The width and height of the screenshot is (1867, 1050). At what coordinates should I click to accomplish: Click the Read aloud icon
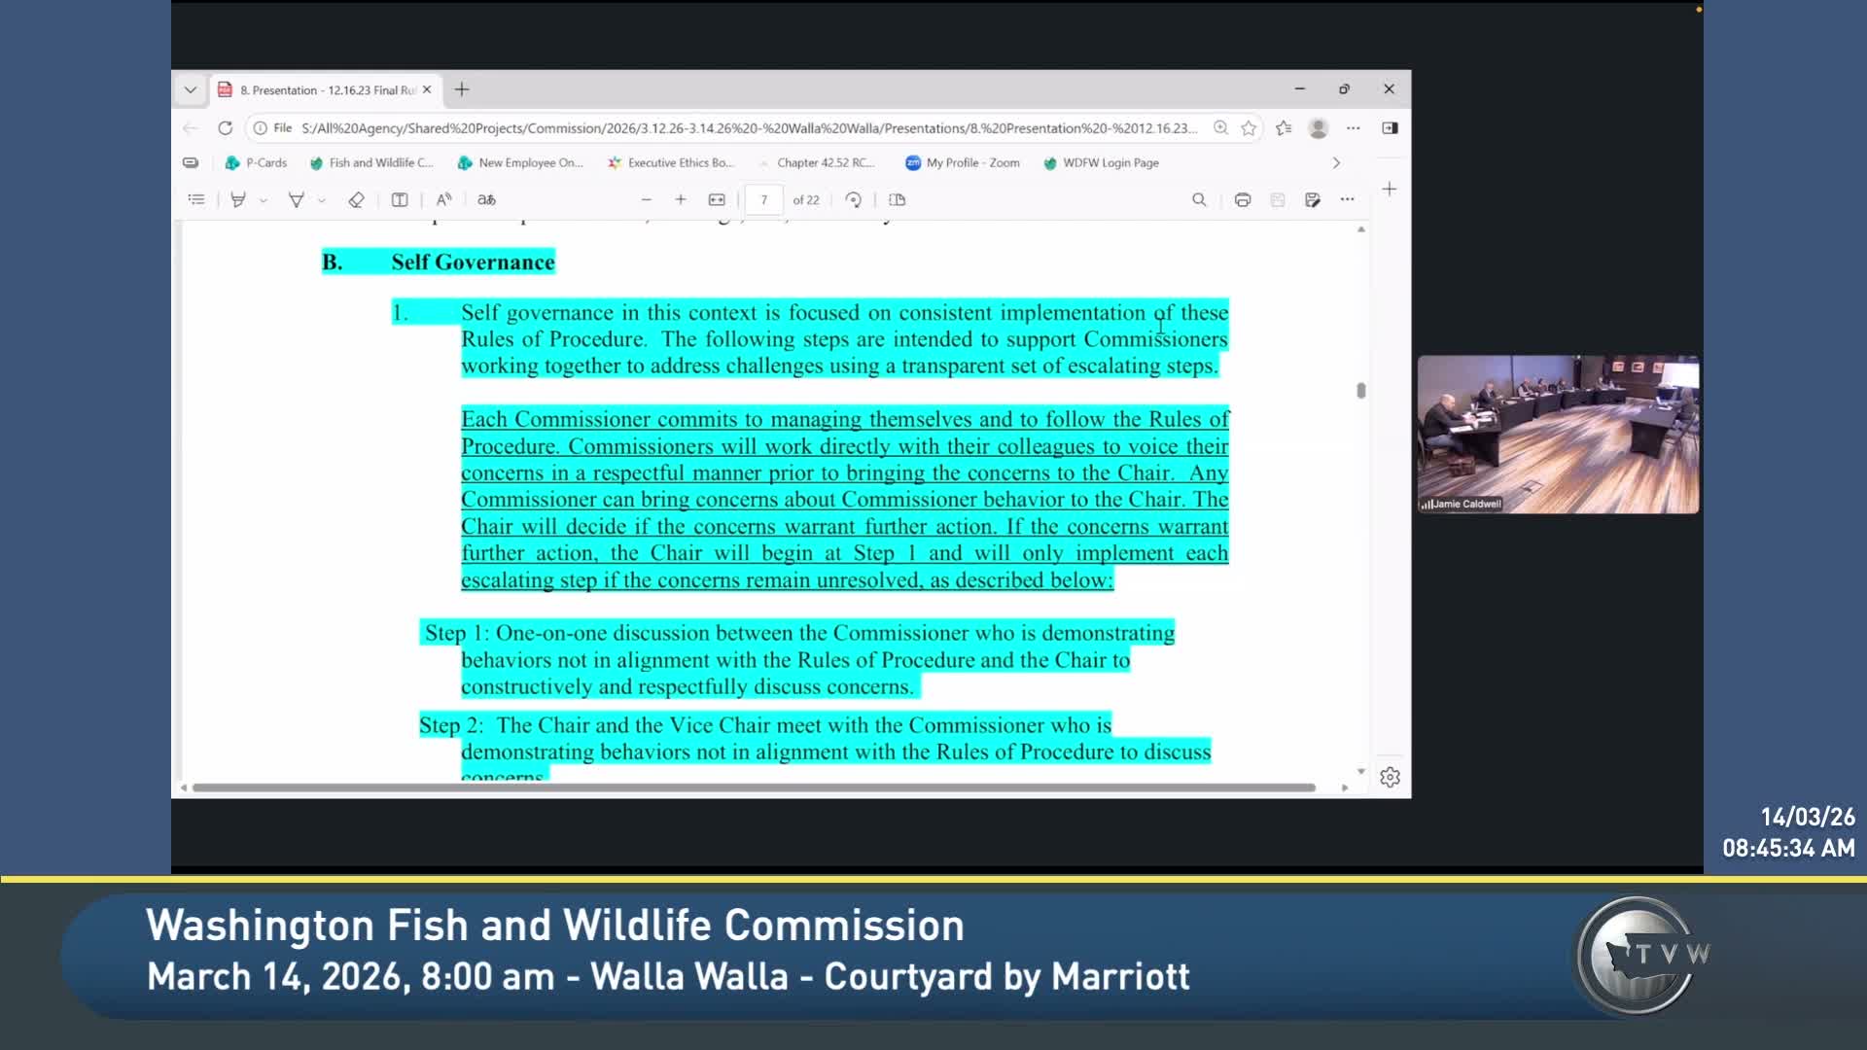pyautogui.click(x=443, y=199)
